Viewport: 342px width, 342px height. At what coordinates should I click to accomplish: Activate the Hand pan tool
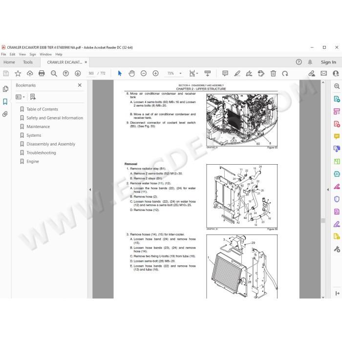tap(131, 73)
